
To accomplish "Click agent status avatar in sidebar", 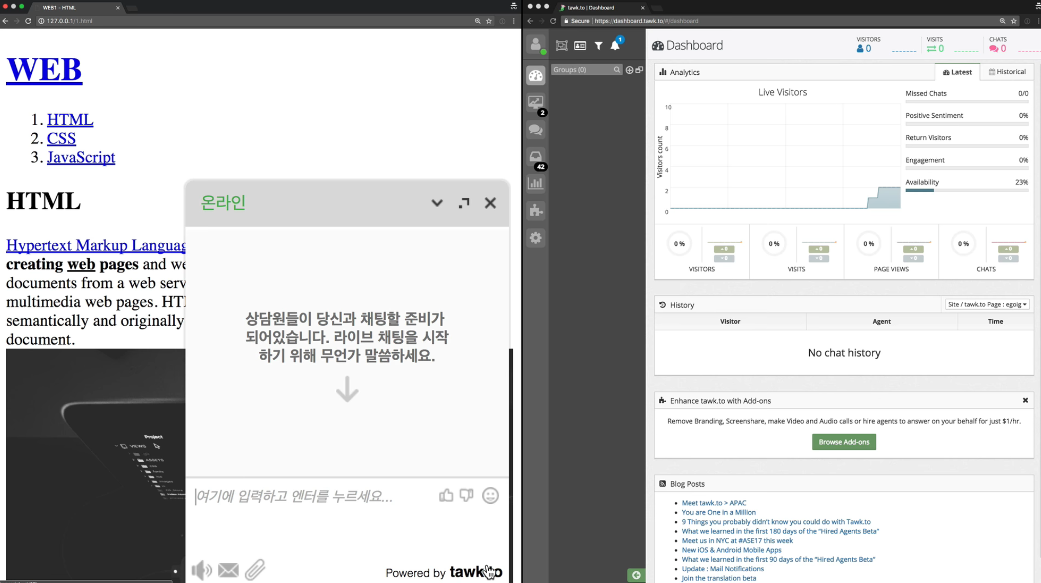I will tap(536, 45).
